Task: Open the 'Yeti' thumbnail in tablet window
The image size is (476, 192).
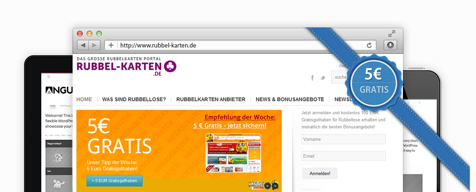Action: (59, 181)
